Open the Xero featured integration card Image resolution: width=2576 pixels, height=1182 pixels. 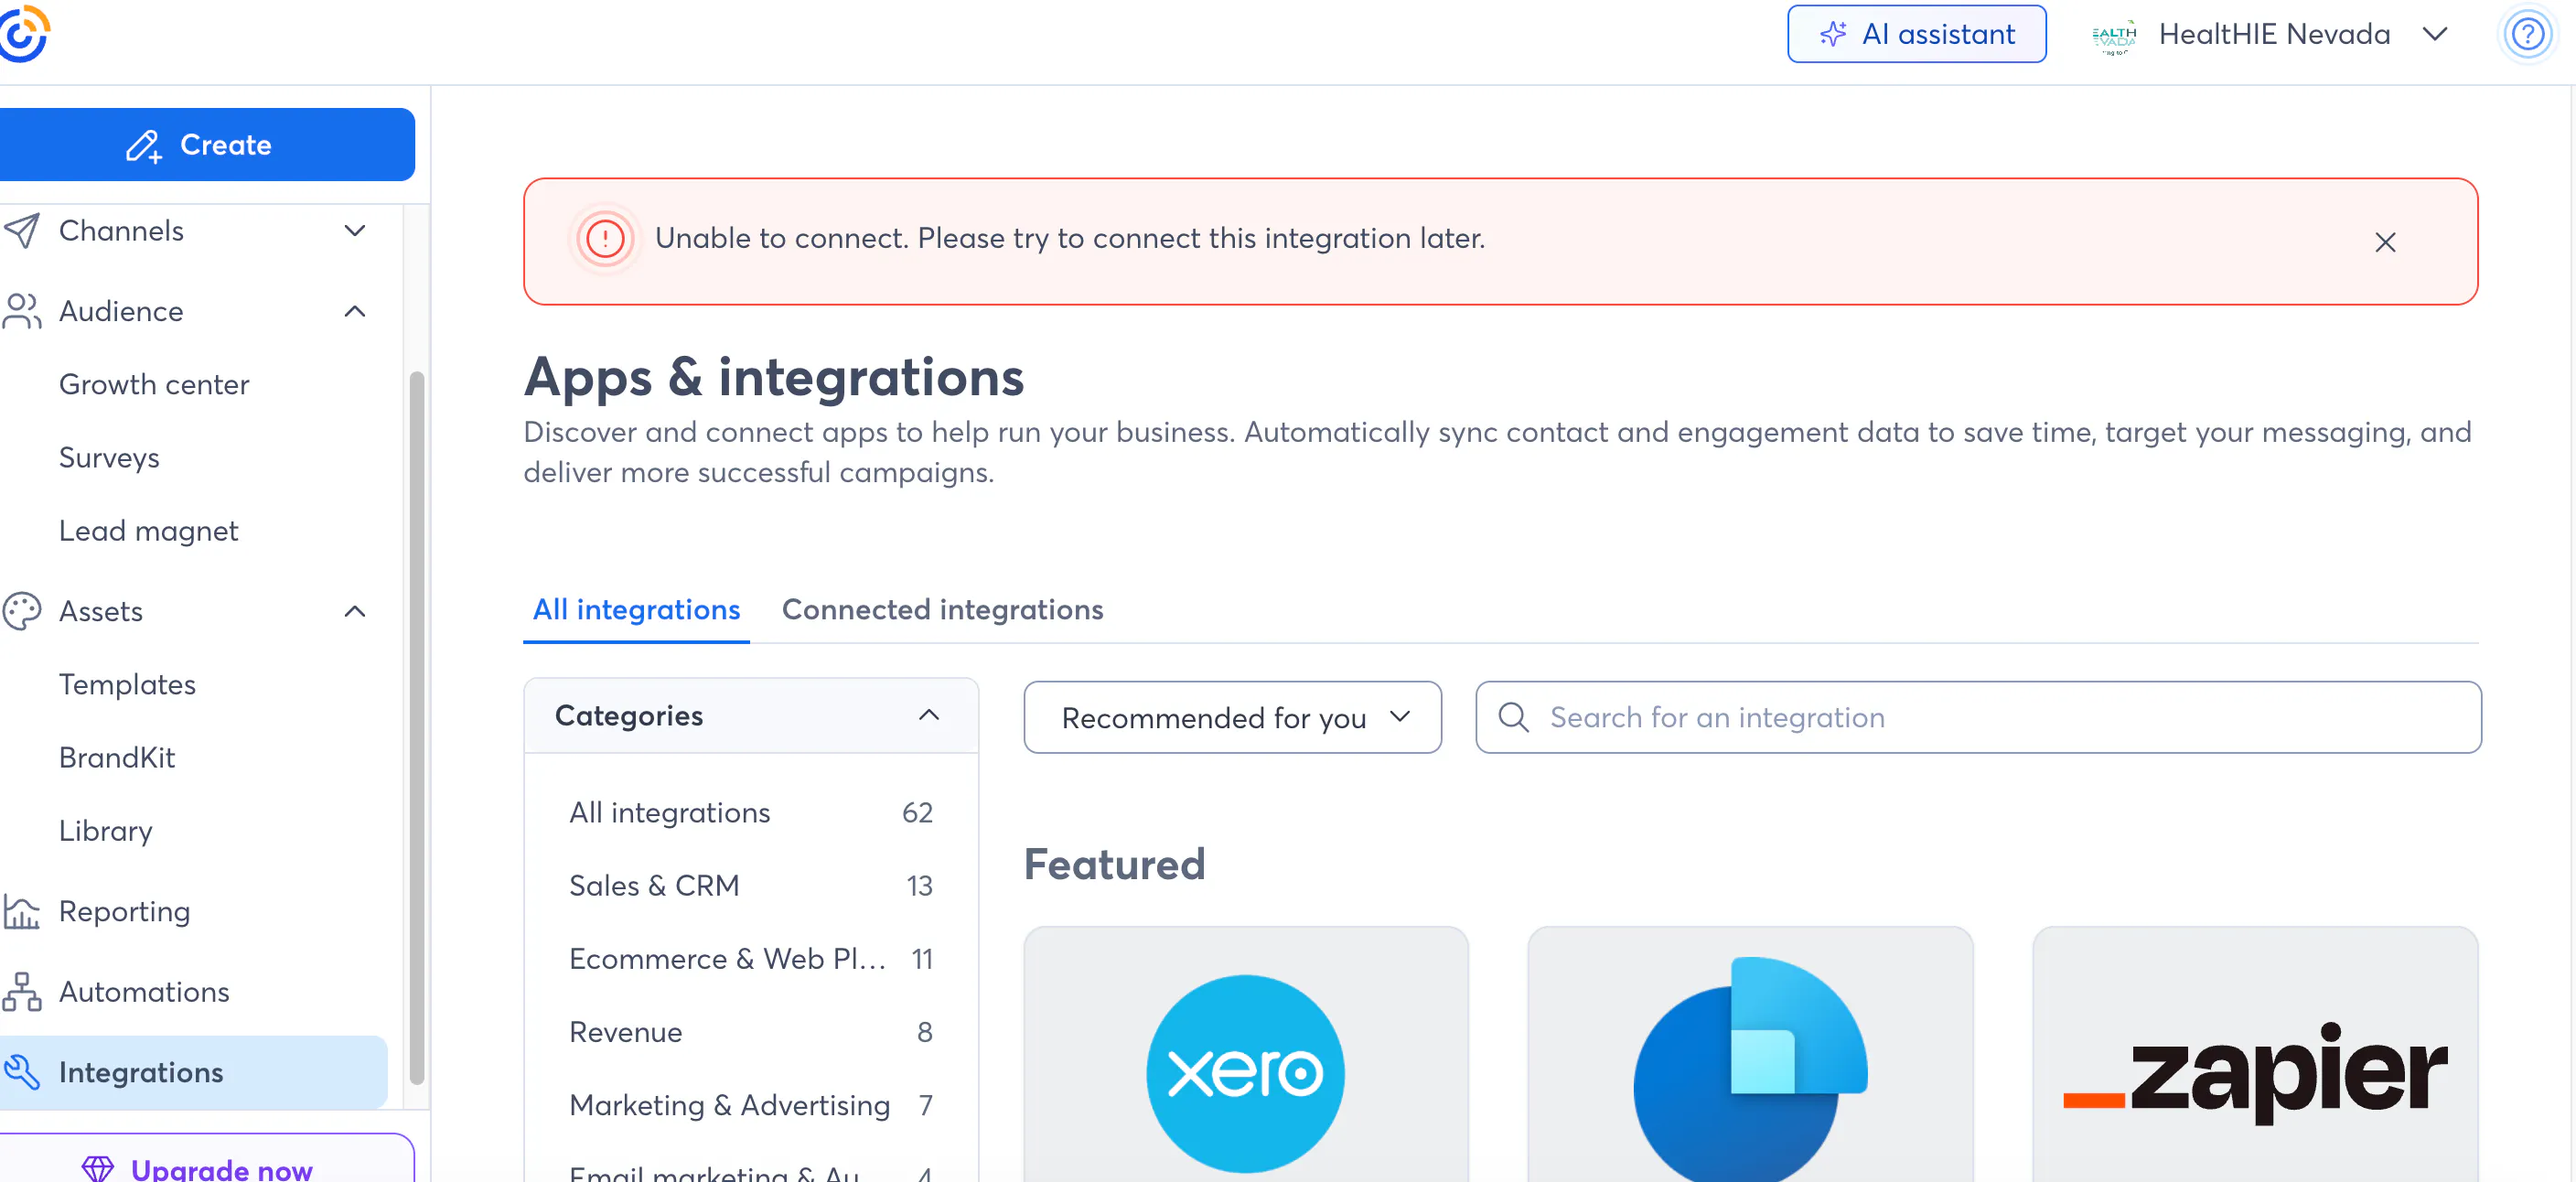[1245, 1060]
